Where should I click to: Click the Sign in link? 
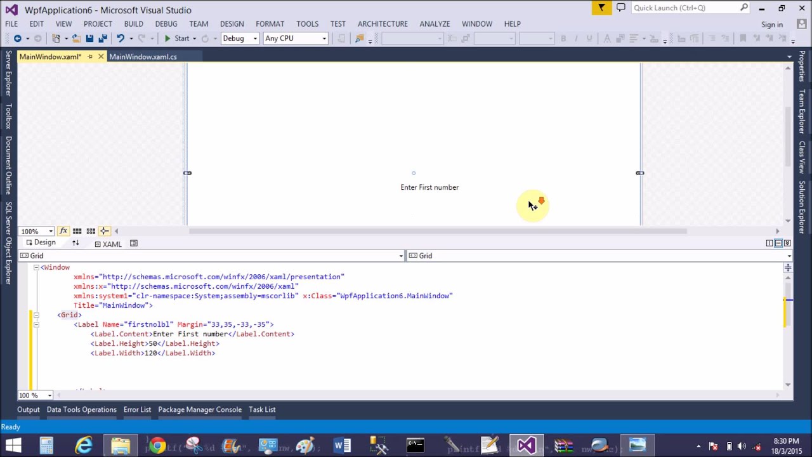771,25
